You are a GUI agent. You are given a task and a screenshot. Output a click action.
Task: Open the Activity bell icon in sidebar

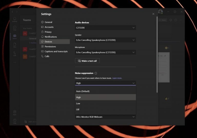(15, 19)
